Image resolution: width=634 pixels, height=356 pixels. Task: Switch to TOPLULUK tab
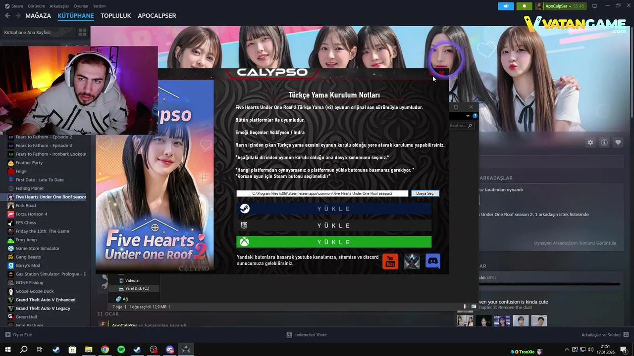(x=116, y=16)
